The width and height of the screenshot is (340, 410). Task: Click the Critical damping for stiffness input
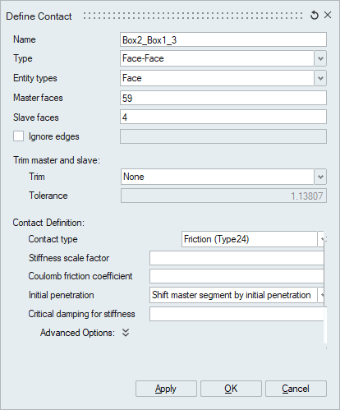tap(237, 314)
